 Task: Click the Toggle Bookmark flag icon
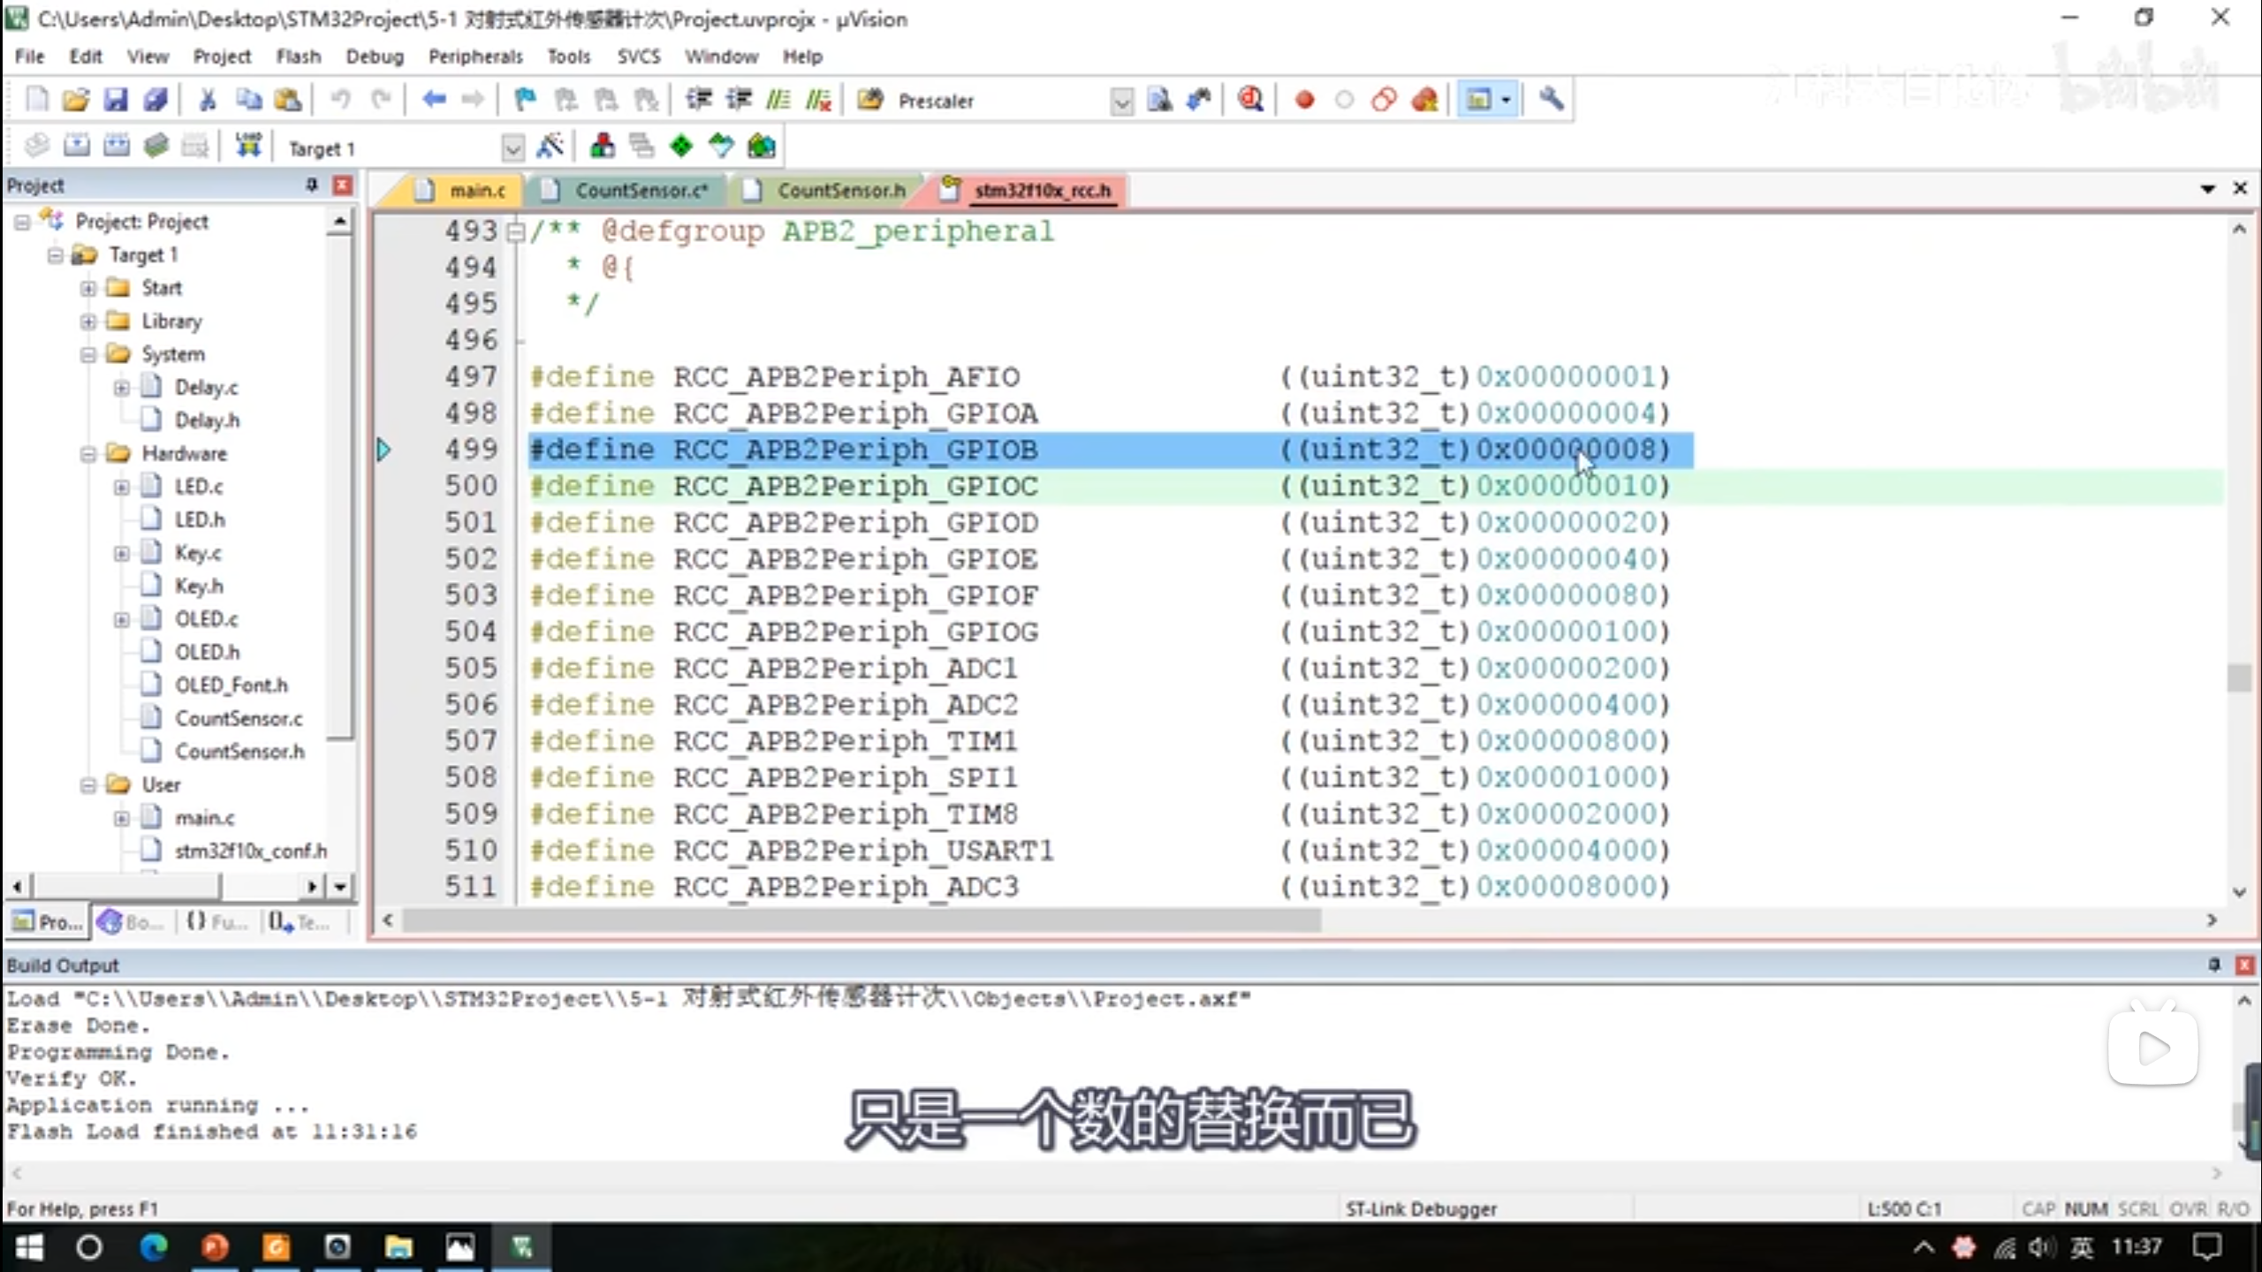coord(525,100)
